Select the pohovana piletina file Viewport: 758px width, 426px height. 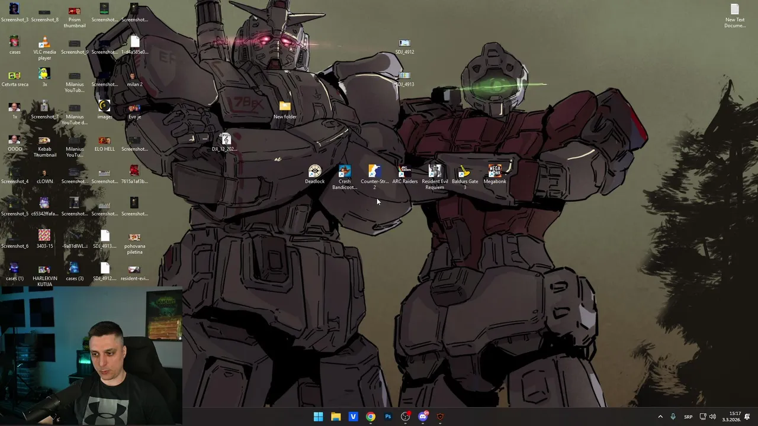tap(134, 243)
